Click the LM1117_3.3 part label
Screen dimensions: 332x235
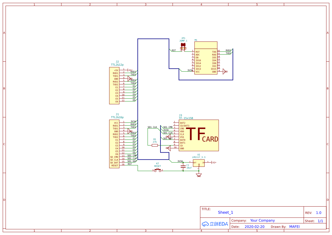click(x=199, y=157)
